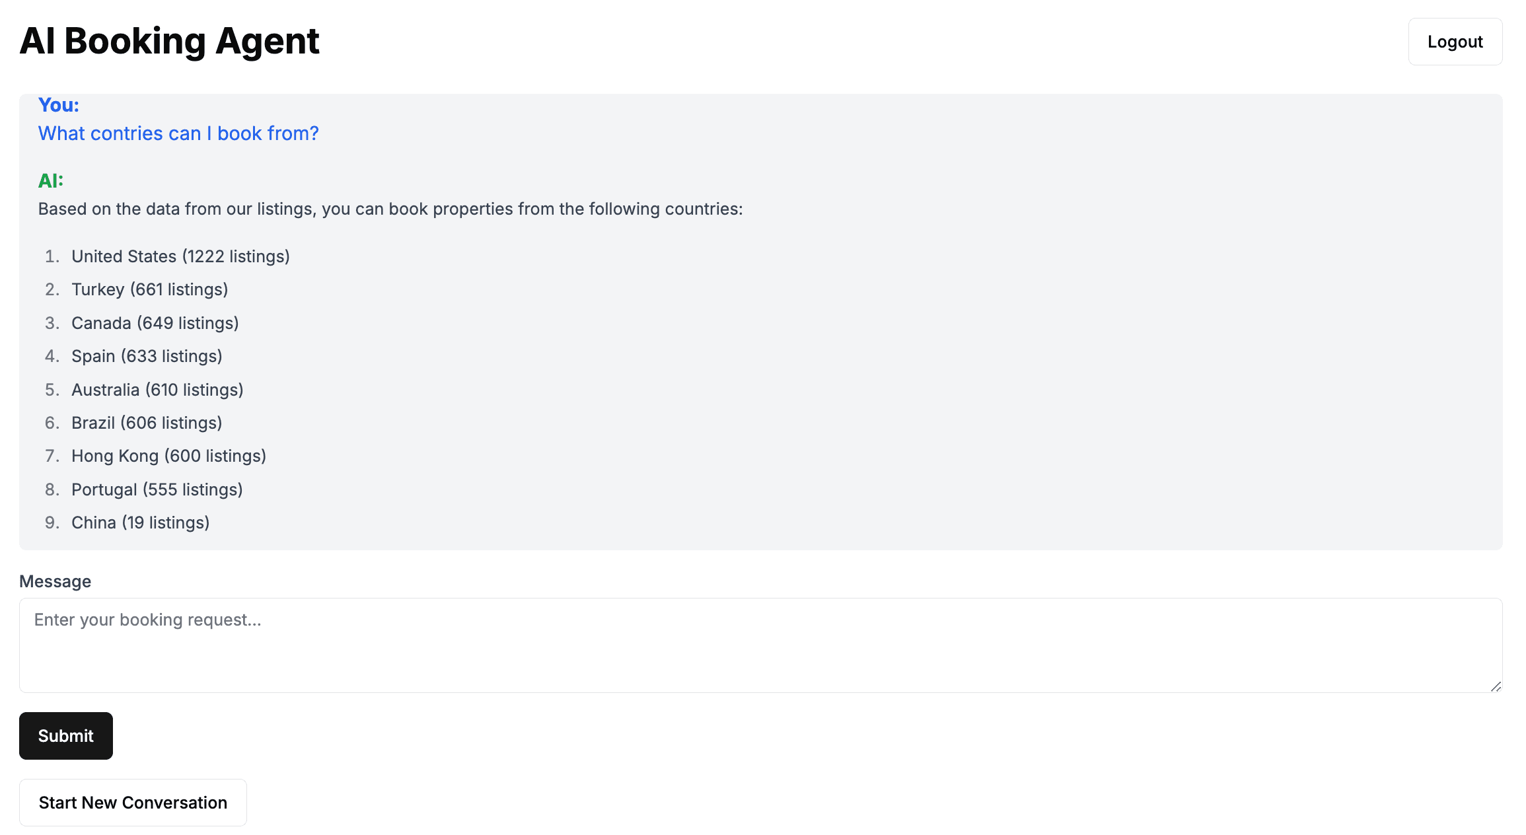
Task: Choose the Canada (649 listings) entry
Action: coord(155,323)
